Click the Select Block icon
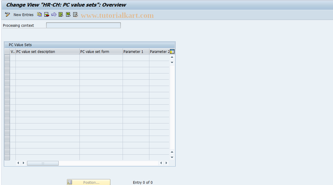This screenshot has height=185, width=333. click(x=68, y=15)
